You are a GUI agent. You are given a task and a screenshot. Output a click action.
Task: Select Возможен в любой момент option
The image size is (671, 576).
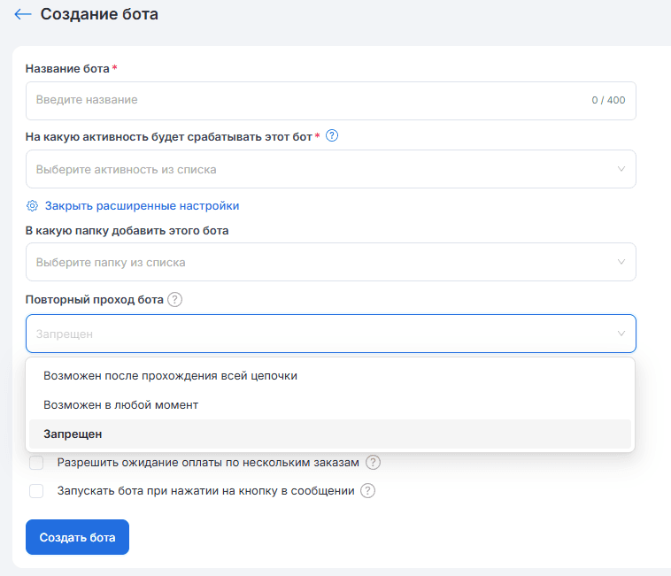tap(330, 405)
